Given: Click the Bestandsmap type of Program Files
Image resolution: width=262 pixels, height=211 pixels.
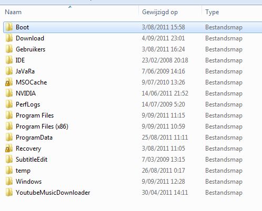Looking at the screenshot, I should click(x=224, y=115).
